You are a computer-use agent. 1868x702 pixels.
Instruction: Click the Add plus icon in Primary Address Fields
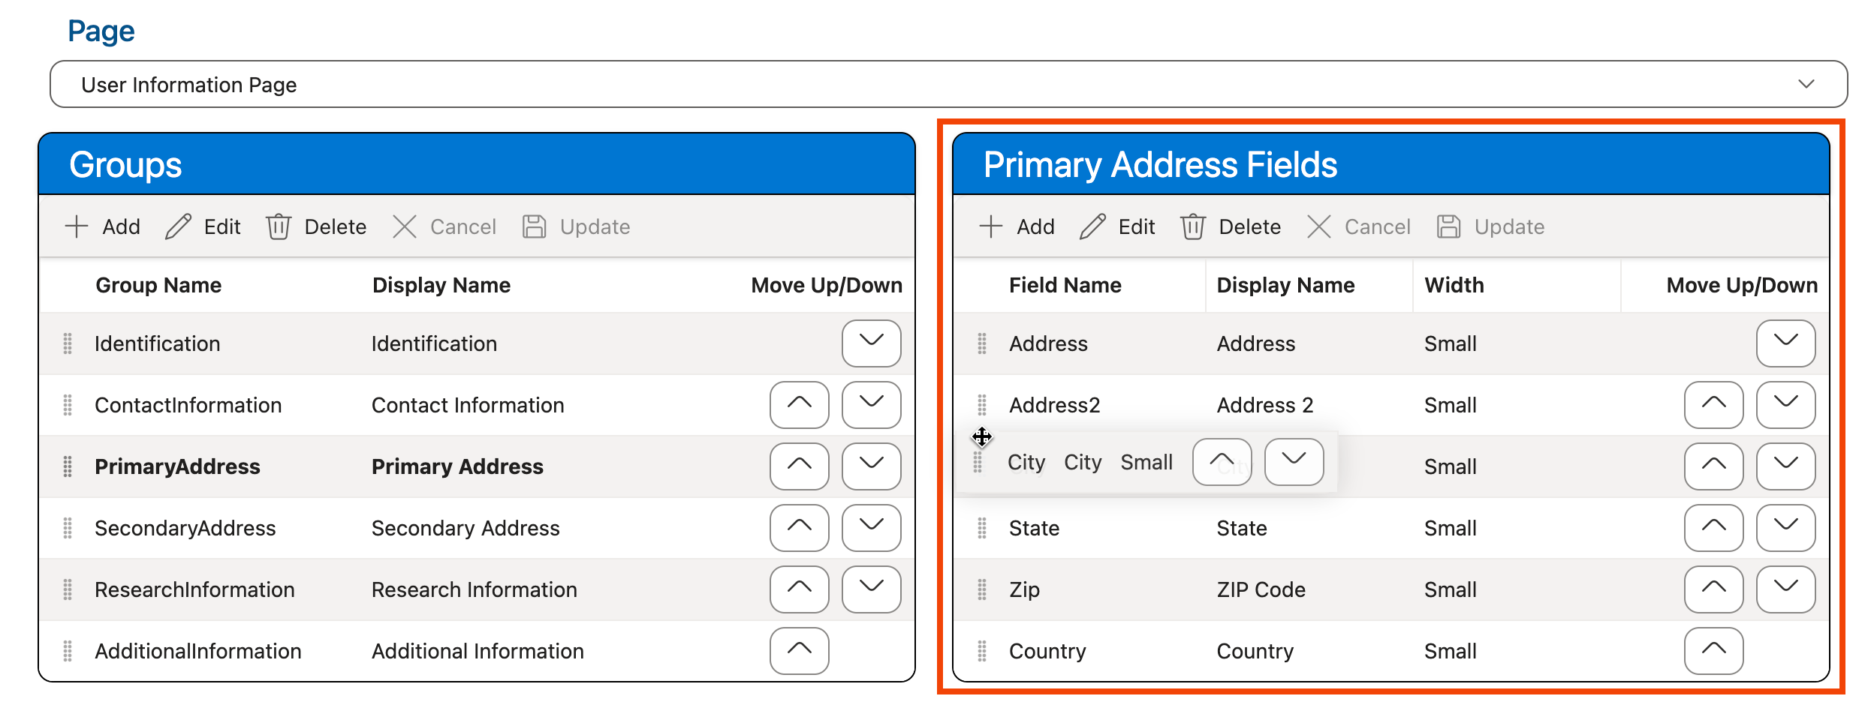click(991, 226)
